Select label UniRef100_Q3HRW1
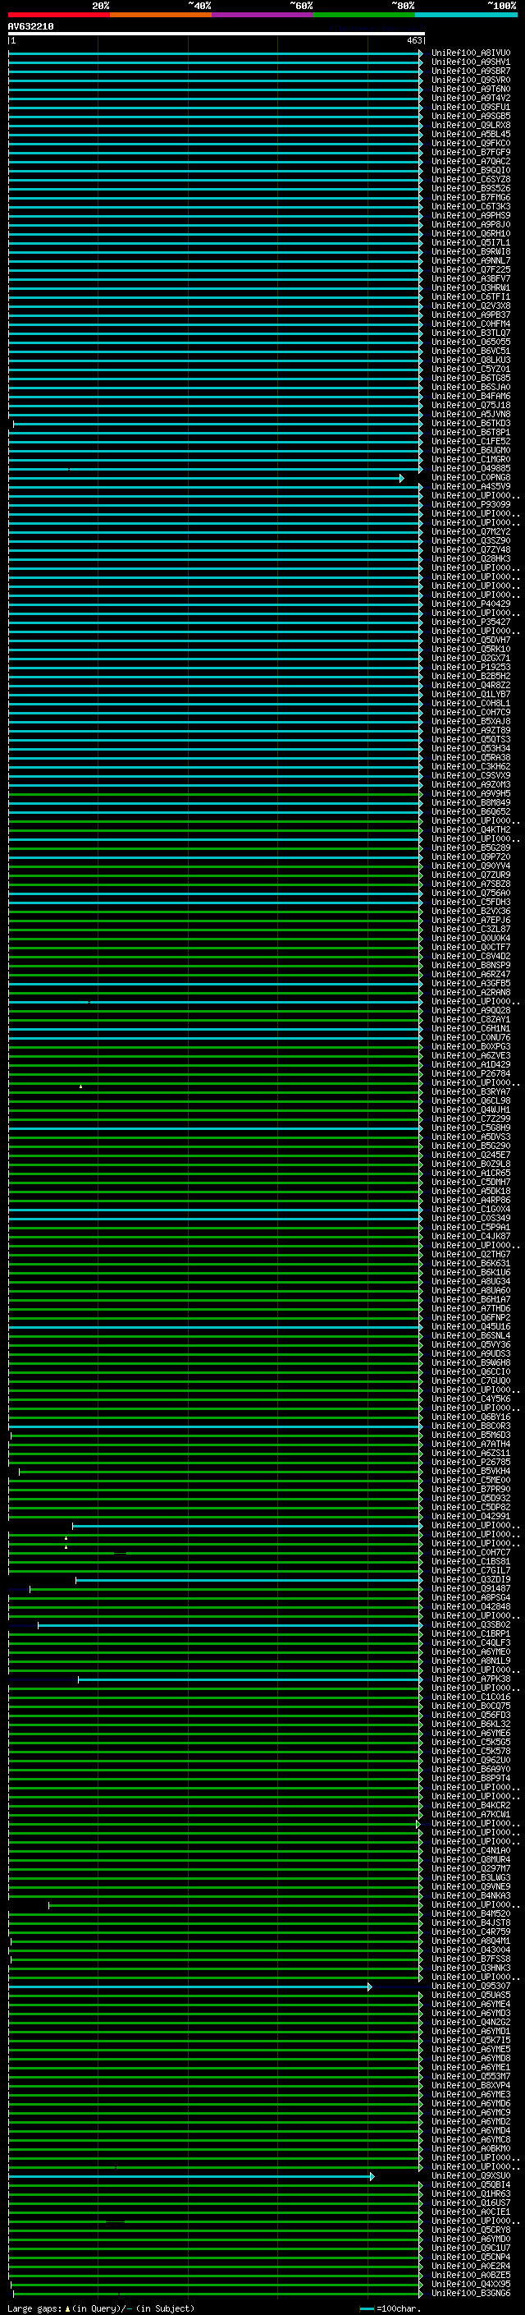525x2315 pixels. click(x=471, y=287)
